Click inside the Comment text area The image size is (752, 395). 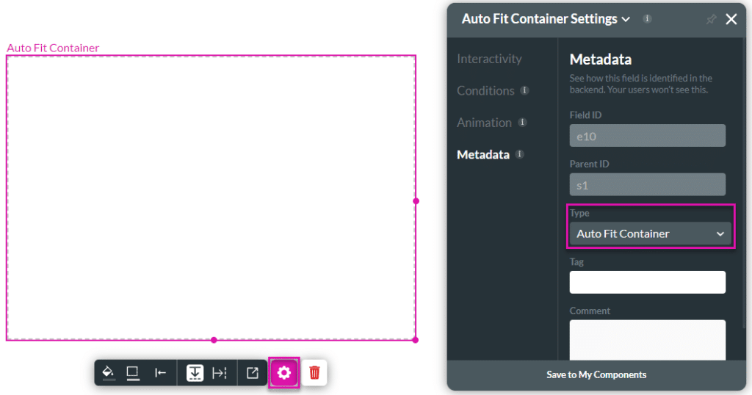[x=647, y=338]
